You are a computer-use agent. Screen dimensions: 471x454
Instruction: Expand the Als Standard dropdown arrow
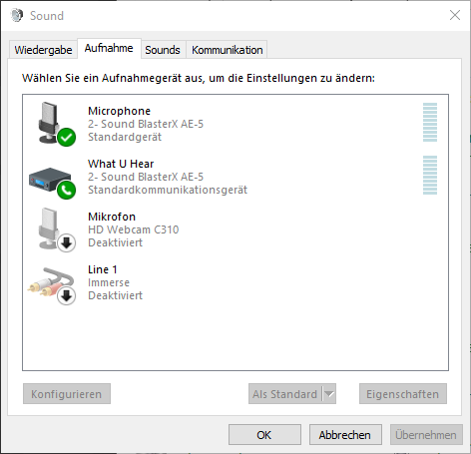point(329,394)
